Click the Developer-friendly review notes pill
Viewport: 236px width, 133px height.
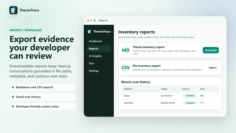(43, 106)
